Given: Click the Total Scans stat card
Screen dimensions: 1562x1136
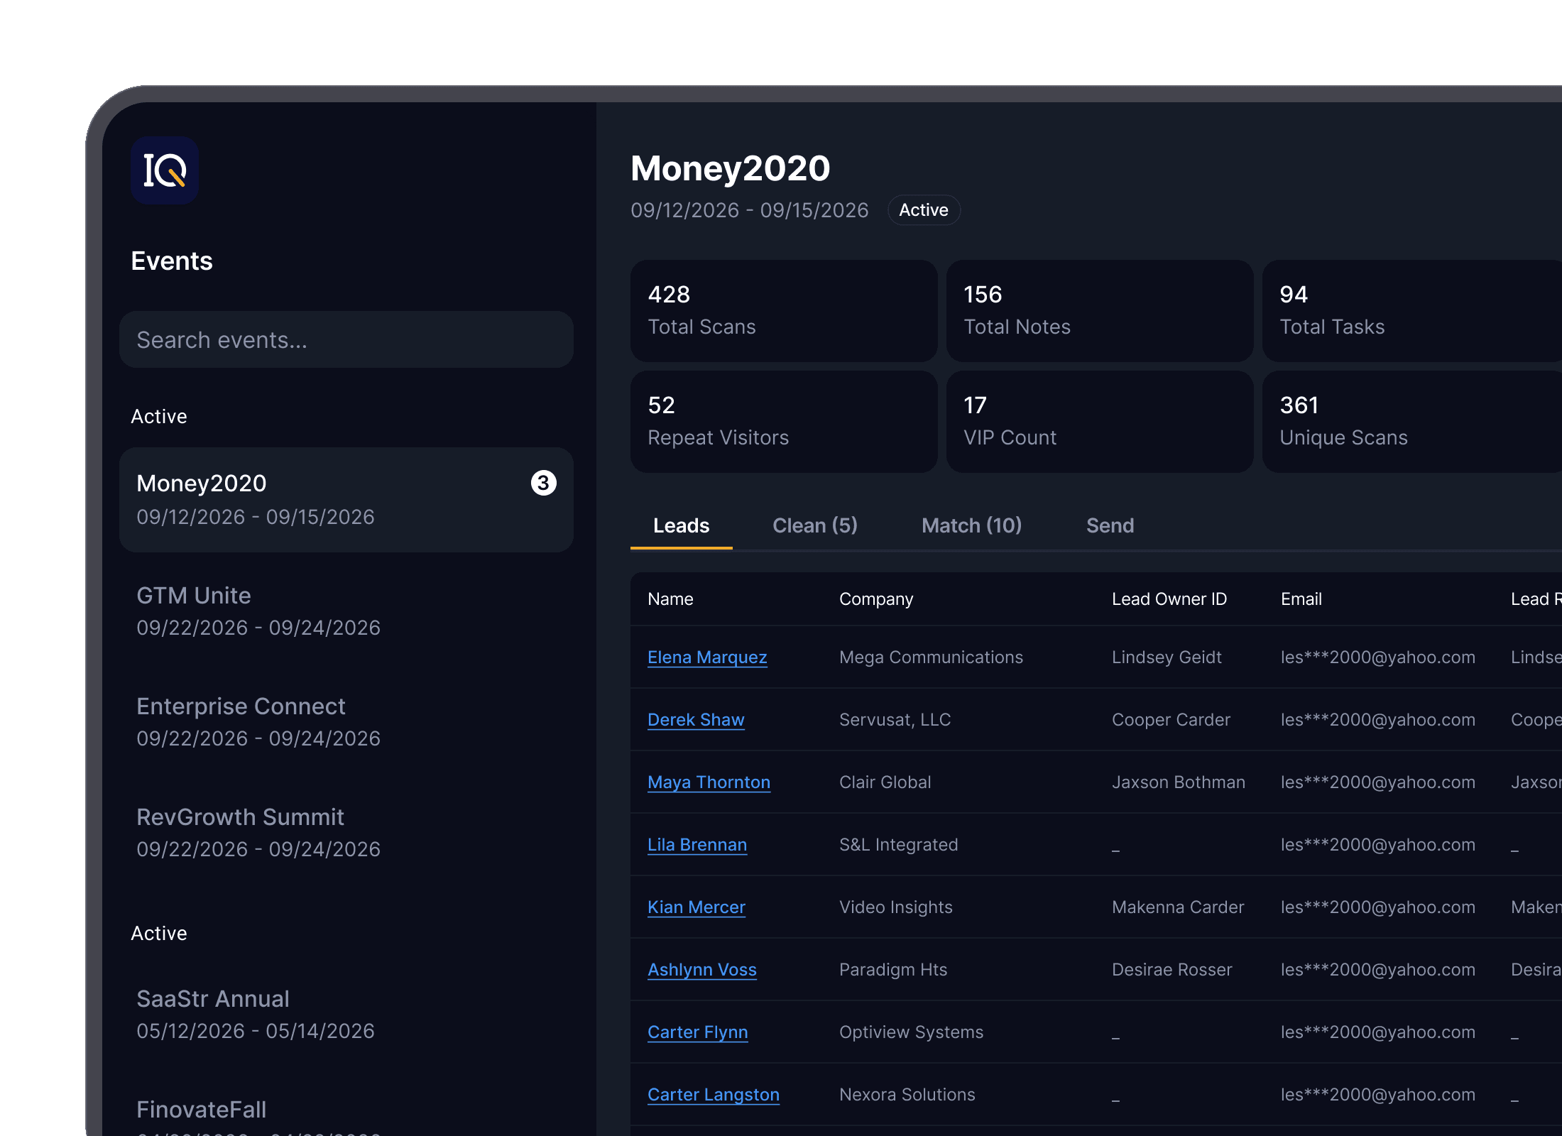Looking at the screenshot, I should [x=784, y=311].
